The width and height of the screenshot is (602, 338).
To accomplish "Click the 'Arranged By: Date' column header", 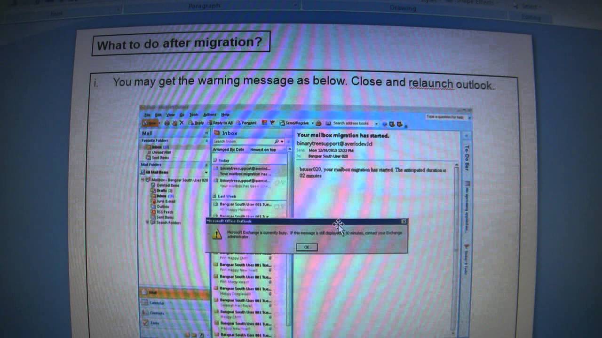I will tap(229, 150).
